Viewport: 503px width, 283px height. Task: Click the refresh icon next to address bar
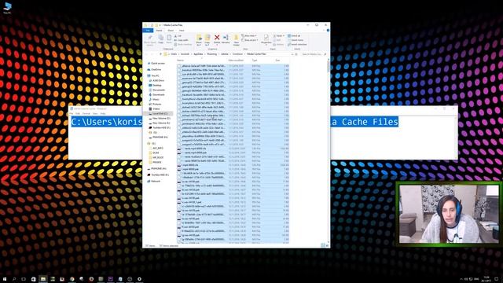tap(296, 54)
